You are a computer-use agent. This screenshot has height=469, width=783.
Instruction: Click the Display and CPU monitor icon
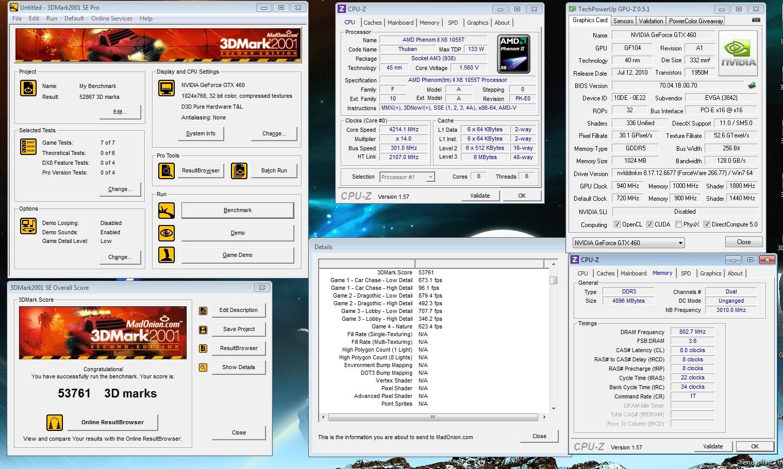click(x=166, y=88)
